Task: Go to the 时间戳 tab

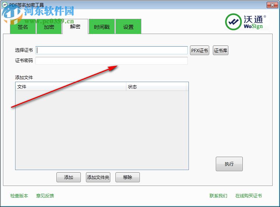Action: point(101,27)
